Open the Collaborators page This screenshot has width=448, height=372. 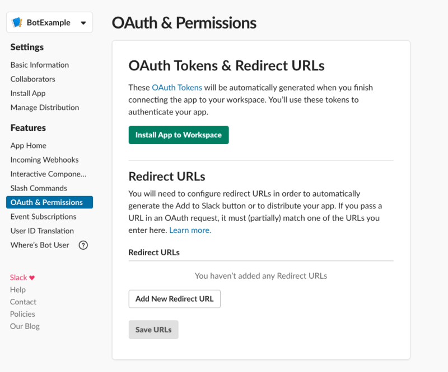pyautogui.click(x=32, y=79)
